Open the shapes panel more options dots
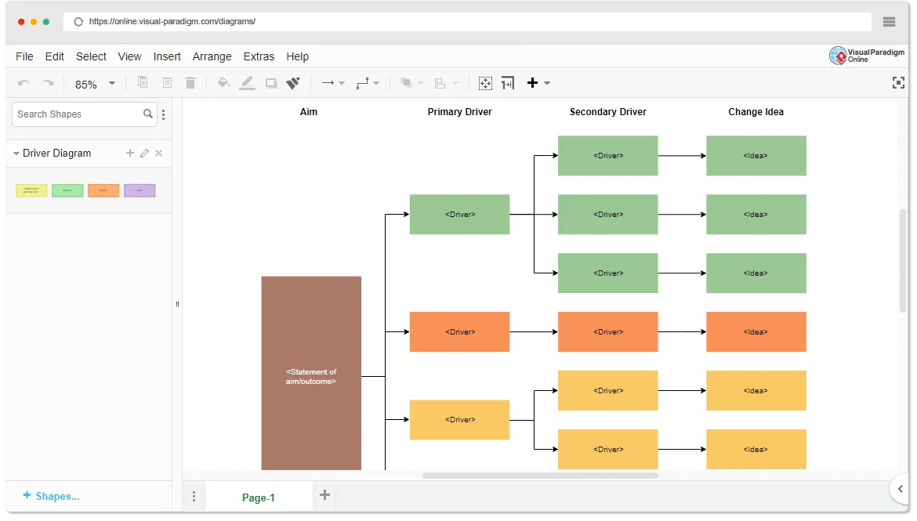 tap(163, 114)
